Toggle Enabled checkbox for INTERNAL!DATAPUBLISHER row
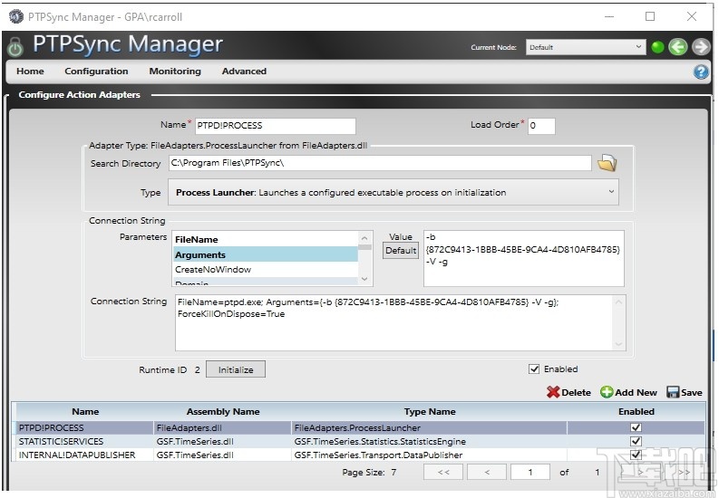This screenshot has width=719, height=498. point(636,455)
